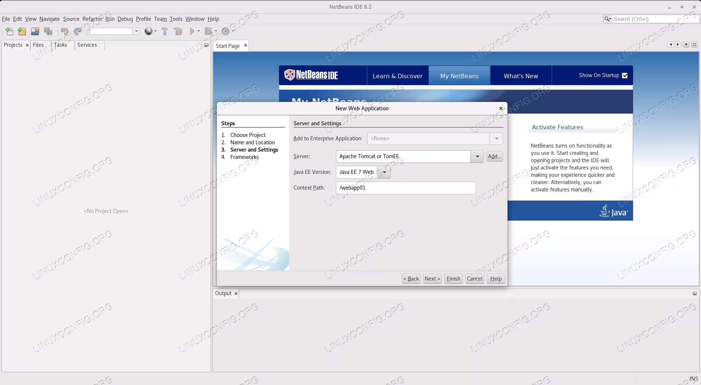Click the Frameworks step text

click(x=244, y=157)
